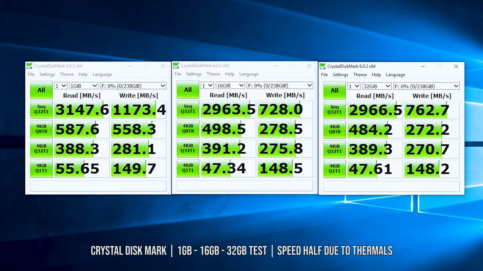Image resolution: width=483 pixels, height=271 pixels.
Task: Open Theme menu in the 1GiB window
Action: coord(67,74)
